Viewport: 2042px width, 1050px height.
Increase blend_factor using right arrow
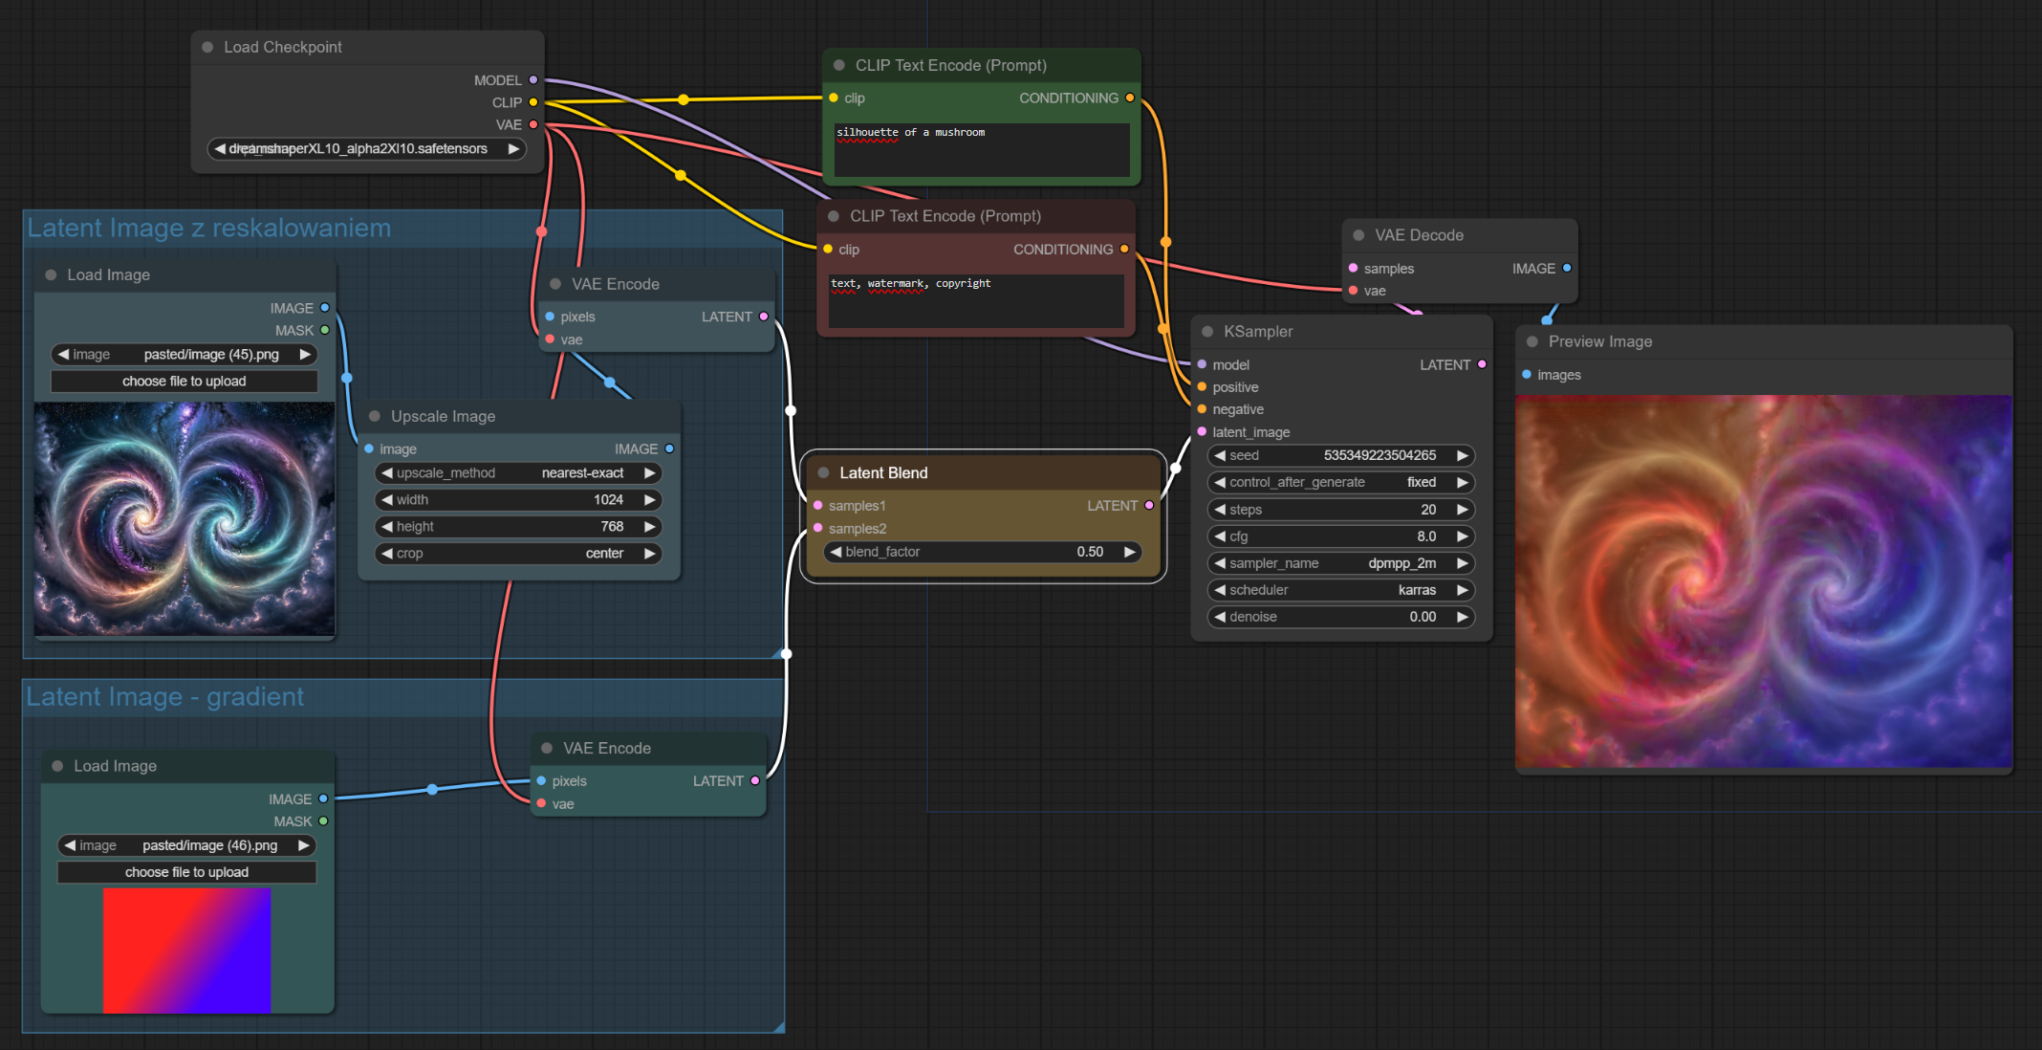tap(1129, 552)
